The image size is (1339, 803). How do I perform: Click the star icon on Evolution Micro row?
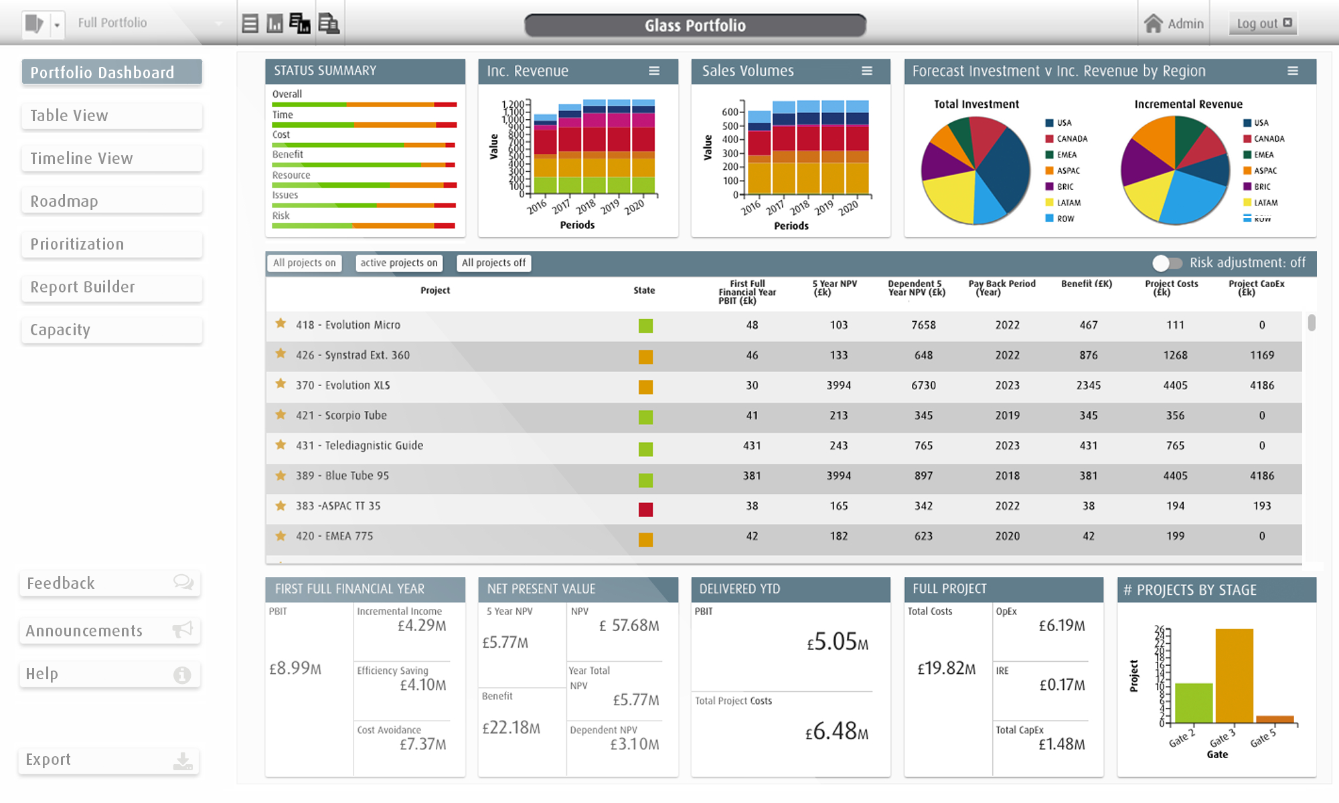pos(279,325)
